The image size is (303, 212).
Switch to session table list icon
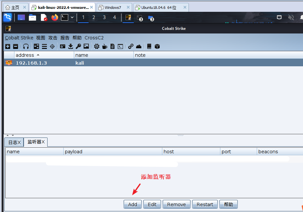(45, 46)
